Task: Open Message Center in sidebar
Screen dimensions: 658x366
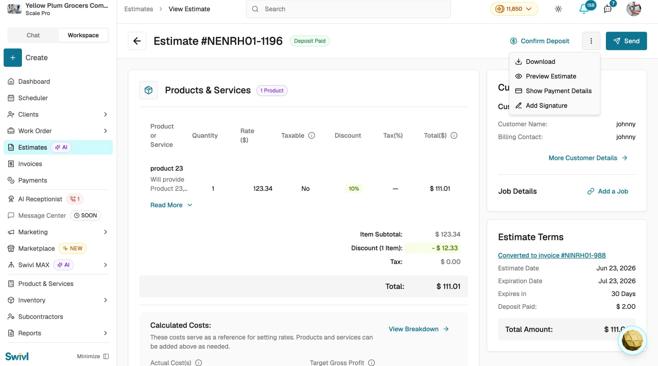Action: click(58, 215)
